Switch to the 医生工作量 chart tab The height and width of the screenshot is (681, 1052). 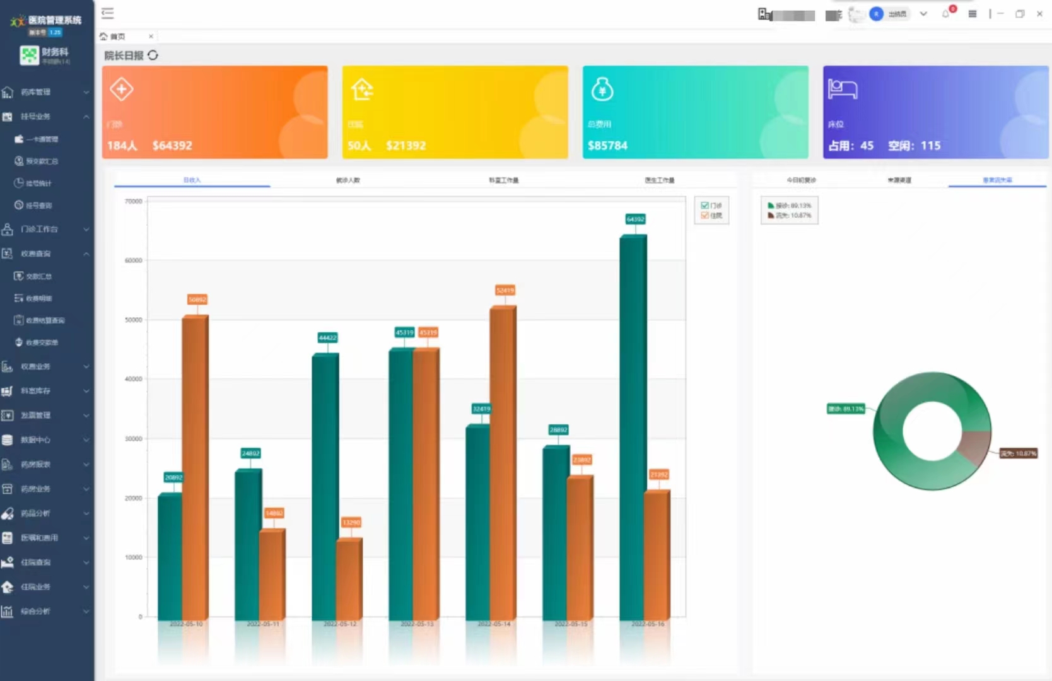[659, 180]
